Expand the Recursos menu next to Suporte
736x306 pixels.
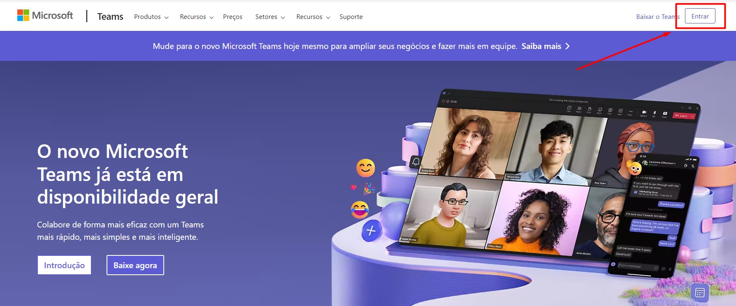(x=313, y=17)
